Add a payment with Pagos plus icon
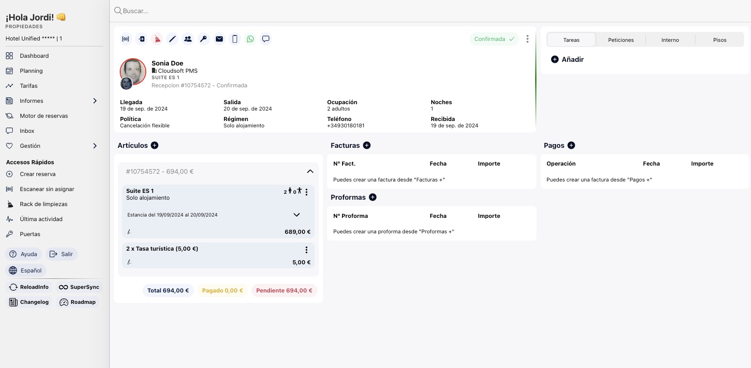 click(x=571, y=146)
